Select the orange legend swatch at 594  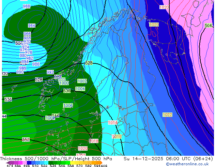(x=98, y=163)
